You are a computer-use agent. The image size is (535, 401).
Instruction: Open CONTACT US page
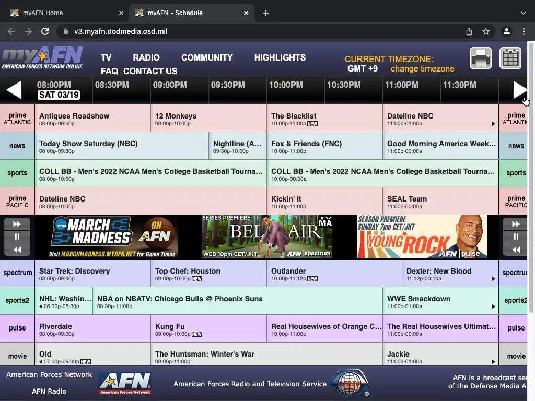(x=150, y=71)
